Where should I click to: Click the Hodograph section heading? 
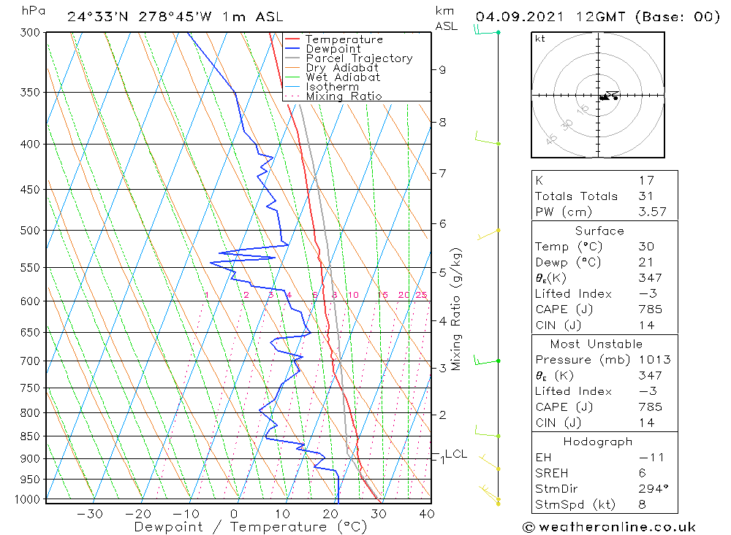598,442
